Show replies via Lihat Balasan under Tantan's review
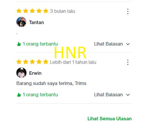The width and height of the screenshot is (143, 138). [108, 44]
